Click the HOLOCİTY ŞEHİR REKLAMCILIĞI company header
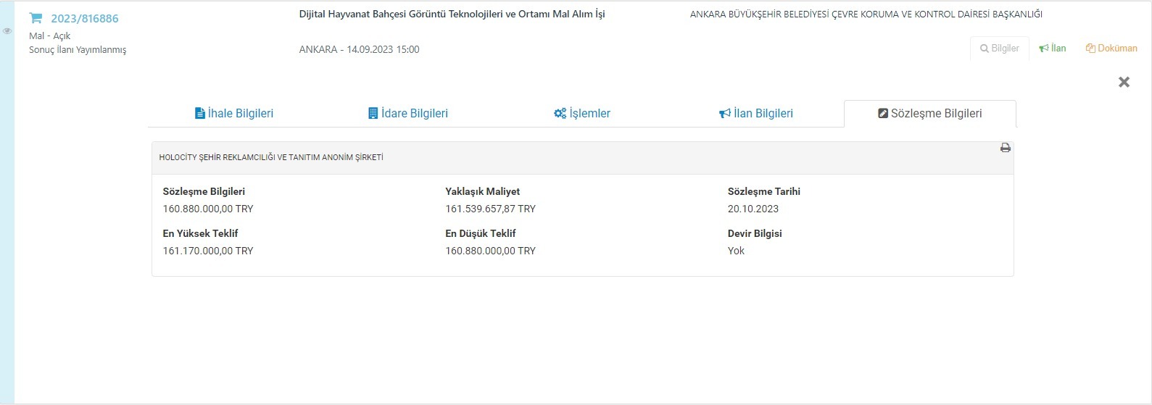This screenshot has height=405, width=1152. tap(271, 157)
